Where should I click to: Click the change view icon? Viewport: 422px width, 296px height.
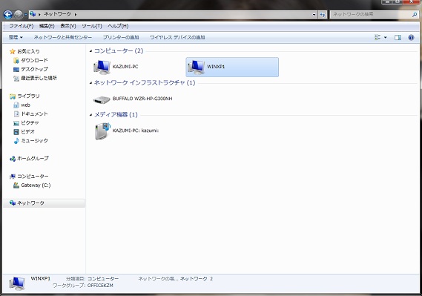(x=378, y=37)
